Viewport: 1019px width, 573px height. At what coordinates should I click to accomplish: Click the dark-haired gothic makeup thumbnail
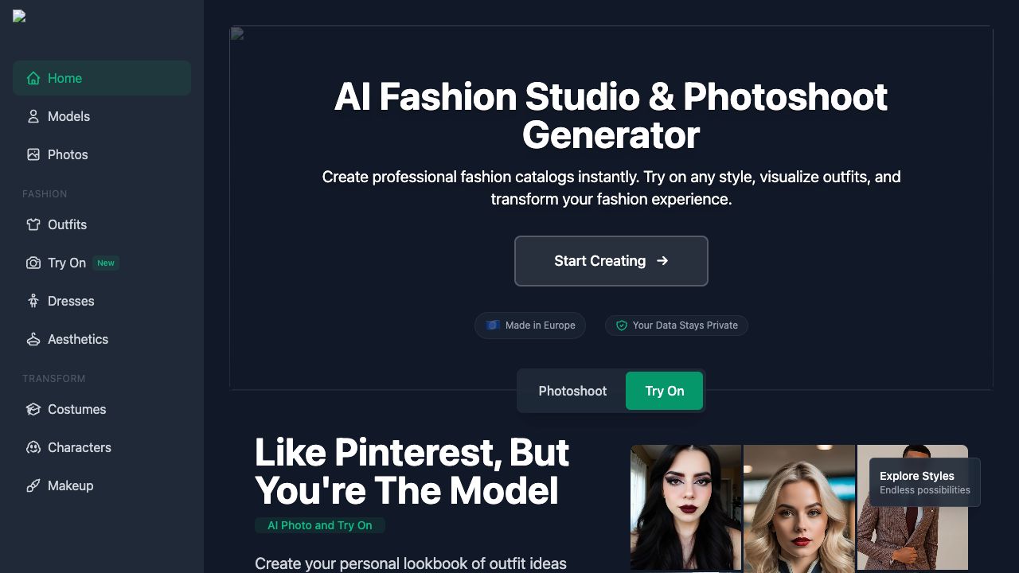(685, 507)
